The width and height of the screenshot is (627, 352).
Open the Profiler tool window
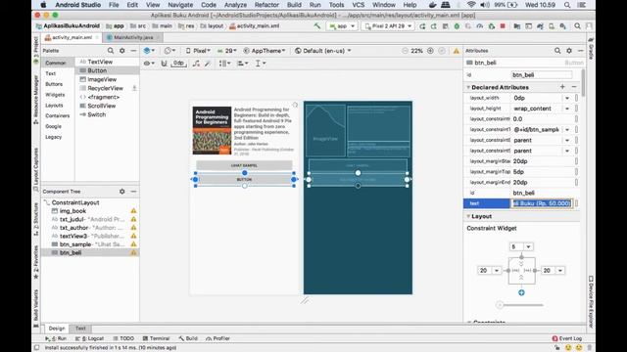pos(217,338)
